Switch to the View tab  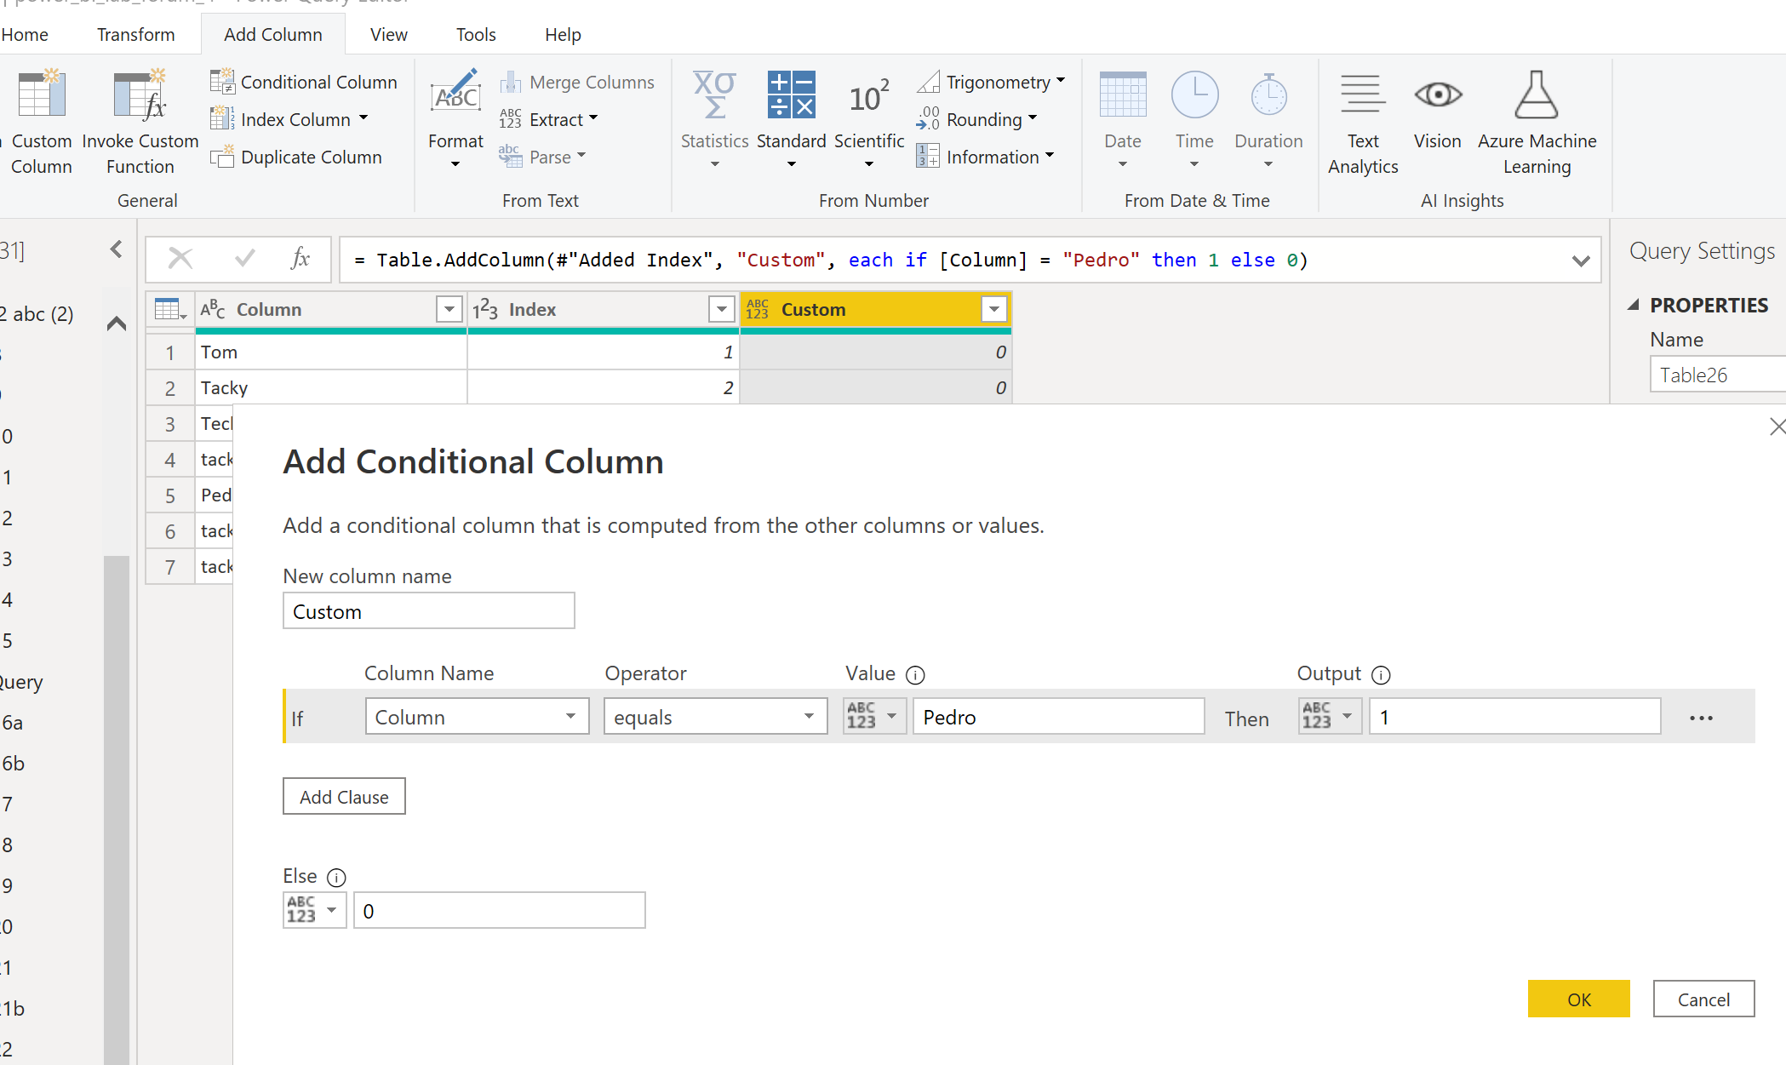coord(389,34)
